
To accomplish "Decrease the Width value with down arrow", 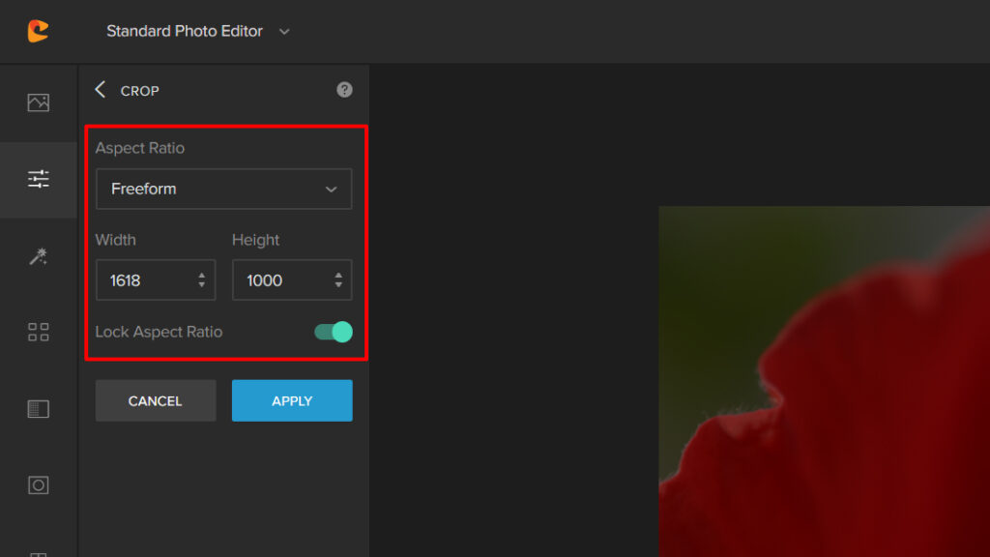I will point(201,285).
